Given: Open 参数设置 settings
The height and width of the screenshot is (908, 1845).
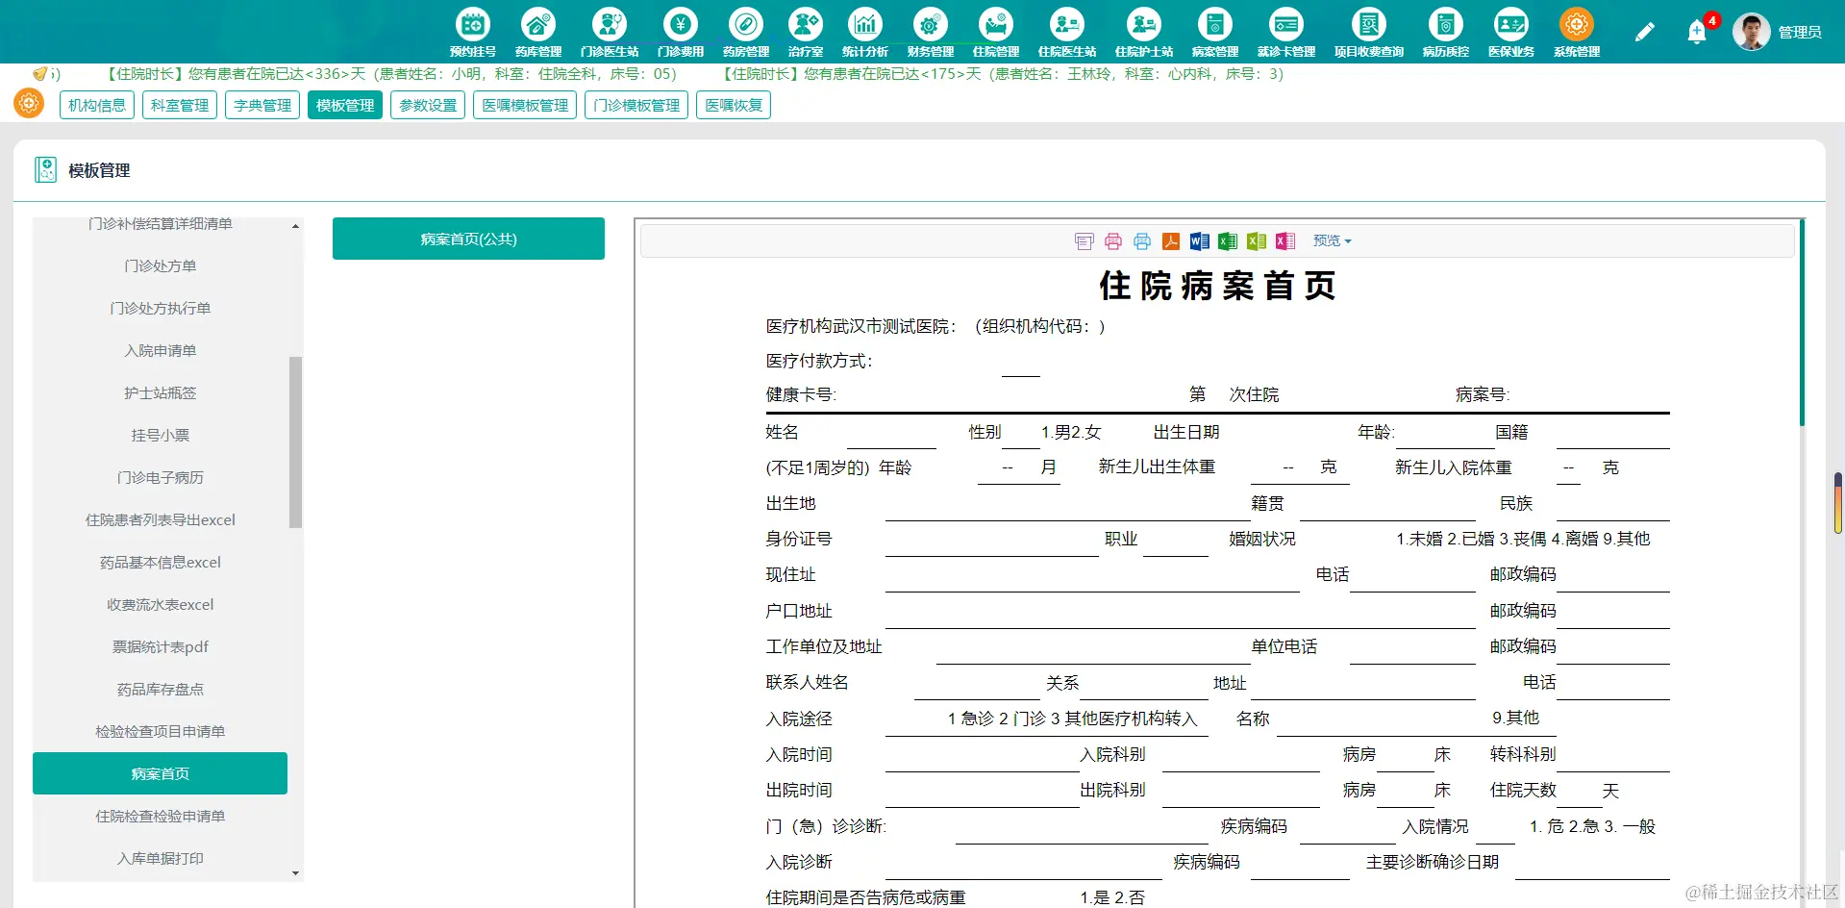Looking at the screenshot, I should (x=427, y=105).
